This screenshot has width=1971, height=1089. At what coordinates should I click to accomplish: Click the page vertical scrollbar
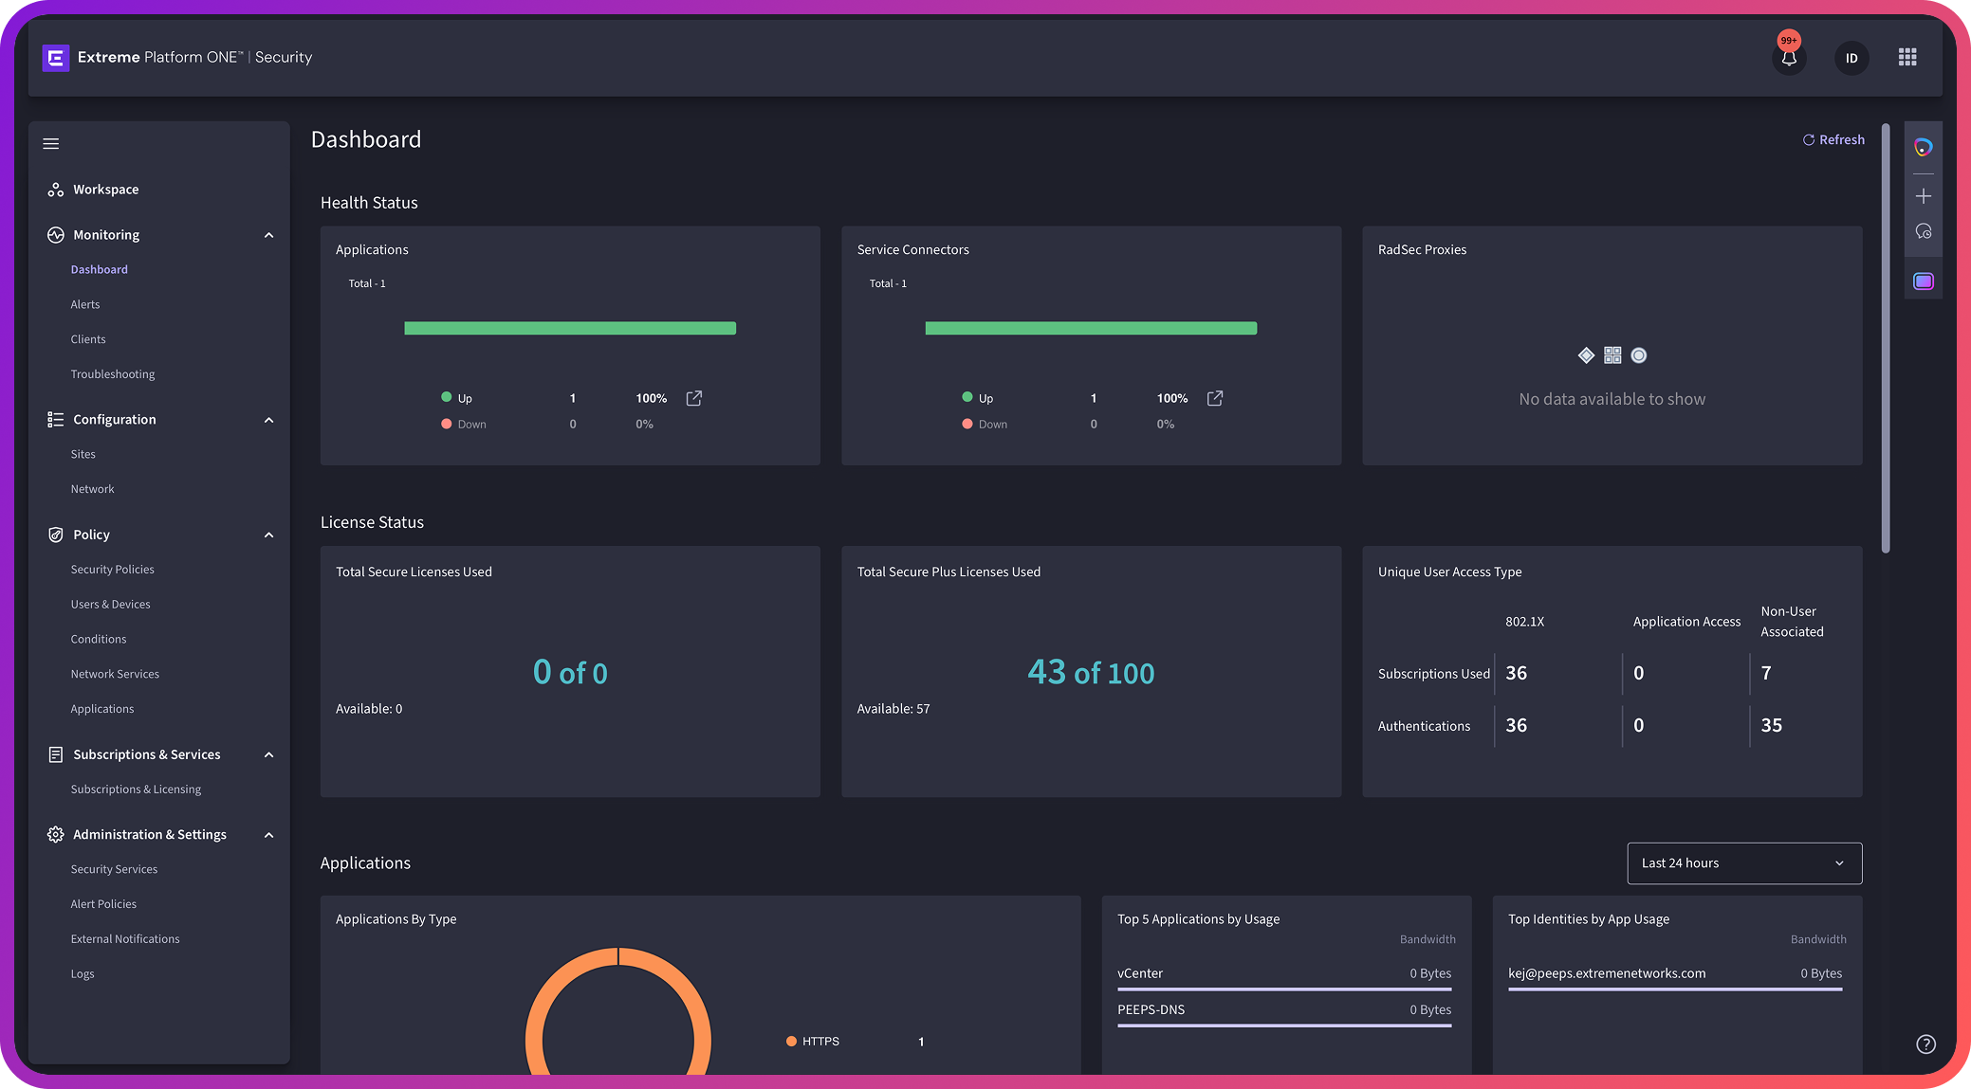pos(1886,337)
